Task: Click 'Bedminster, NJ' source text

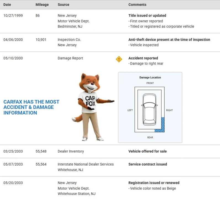Action: [x=70, y=27]
